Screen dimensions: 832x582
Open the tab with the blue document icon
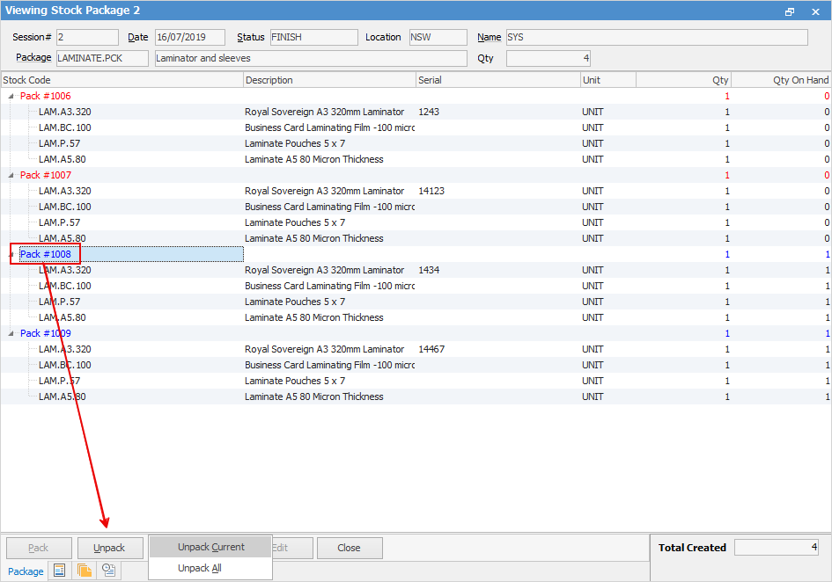[60, 571]
